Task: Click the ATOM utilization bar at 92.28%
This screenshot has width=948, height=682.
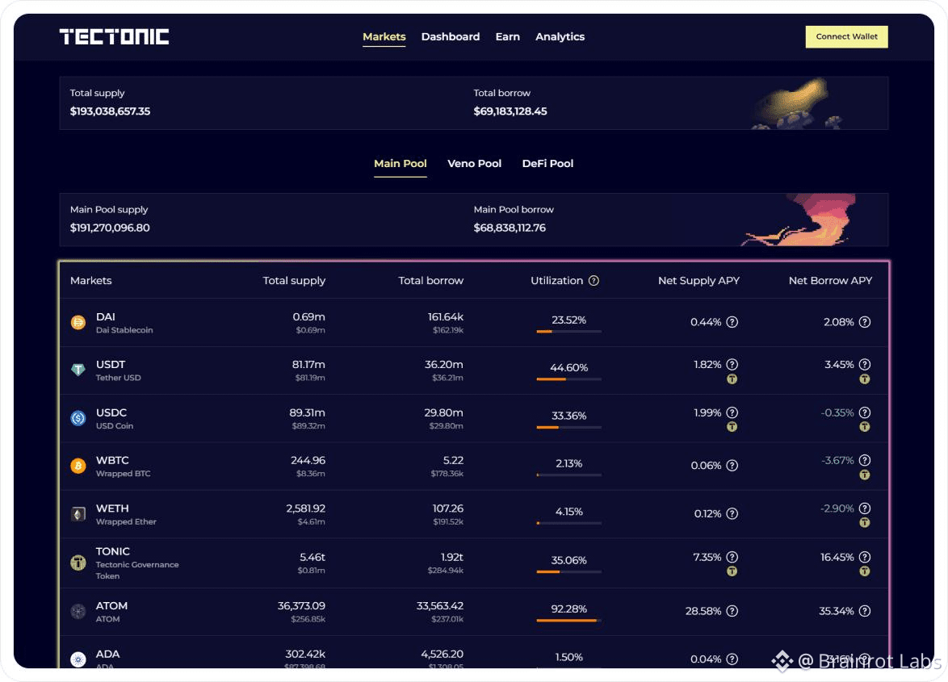Action: [x=569, y=621]
